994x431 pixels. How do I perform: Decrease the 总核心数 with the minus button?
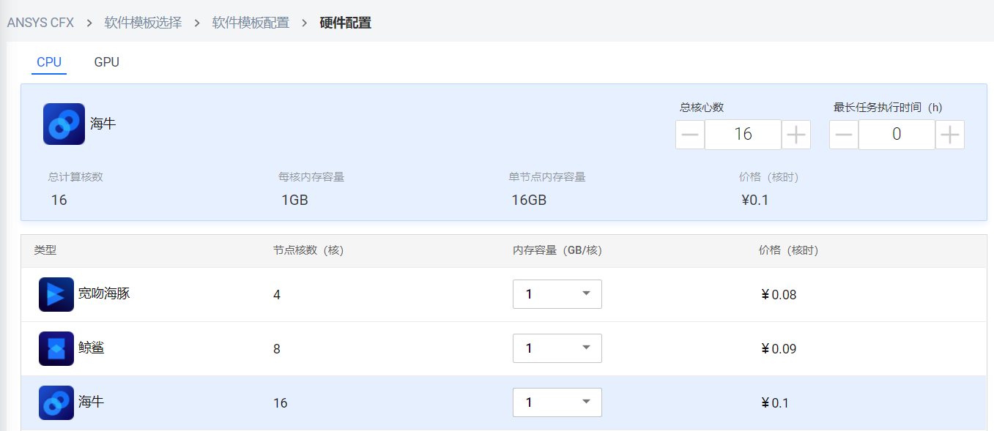coord(690,135)
